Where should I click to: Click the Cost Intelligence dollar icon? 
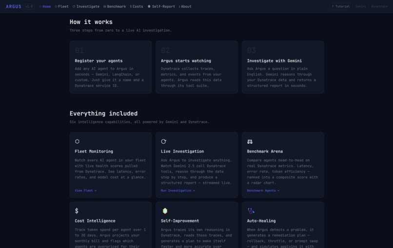tap(77, 211)
